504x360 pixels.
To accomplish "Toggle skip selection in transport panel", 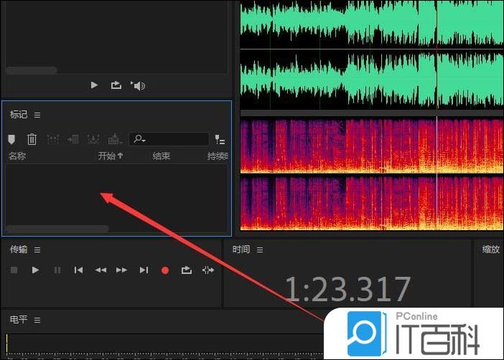I will tap(208, 270).
